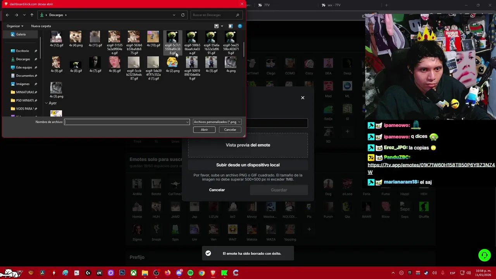Open MINIATURAS folder in the sidebar
Image resolution: width=496 pixels, height=279 pixels.
click(25, 92)
